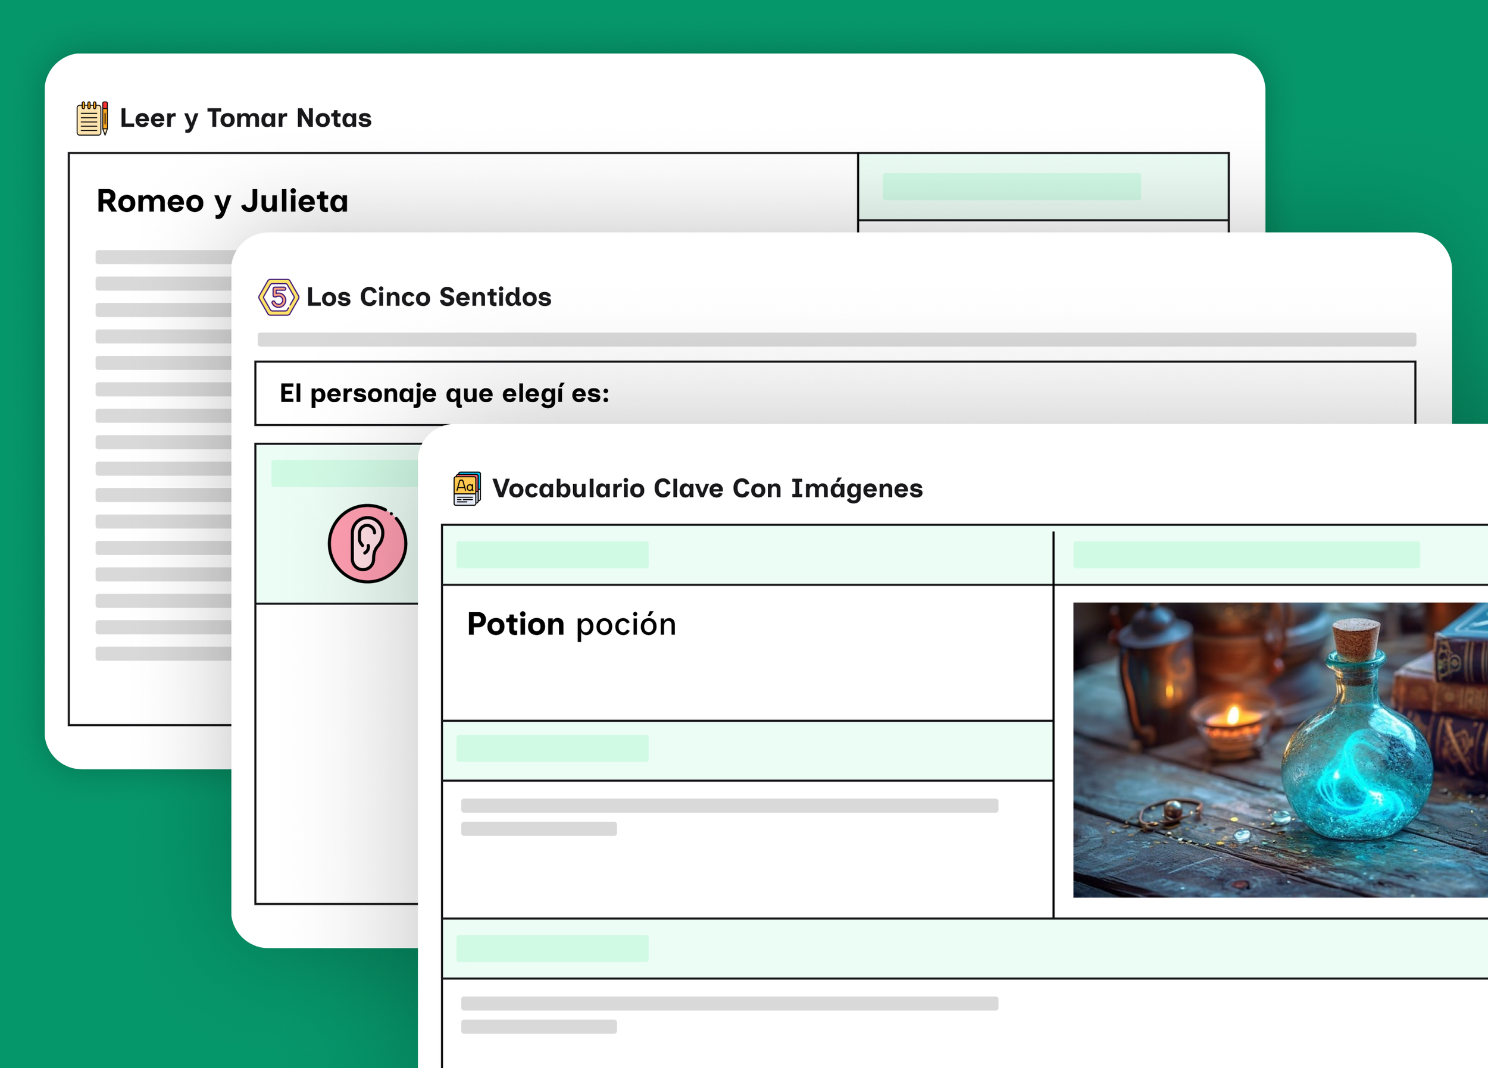Click the vocabulary flashcard Aa icon

[x=467, y=488]
